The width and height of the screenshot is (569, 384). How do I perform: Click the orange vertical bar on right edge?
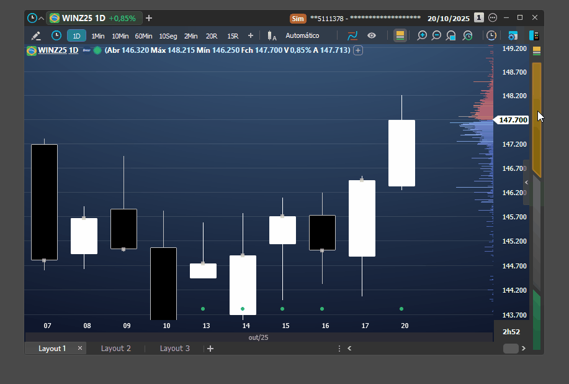[x=537, y=120]
